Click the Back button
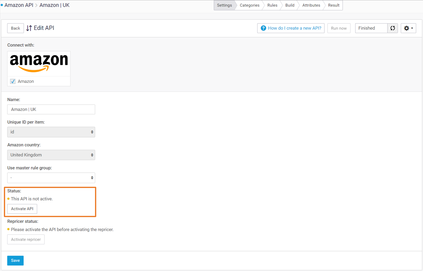The image size is (423, 271). [x=15, y=28]
